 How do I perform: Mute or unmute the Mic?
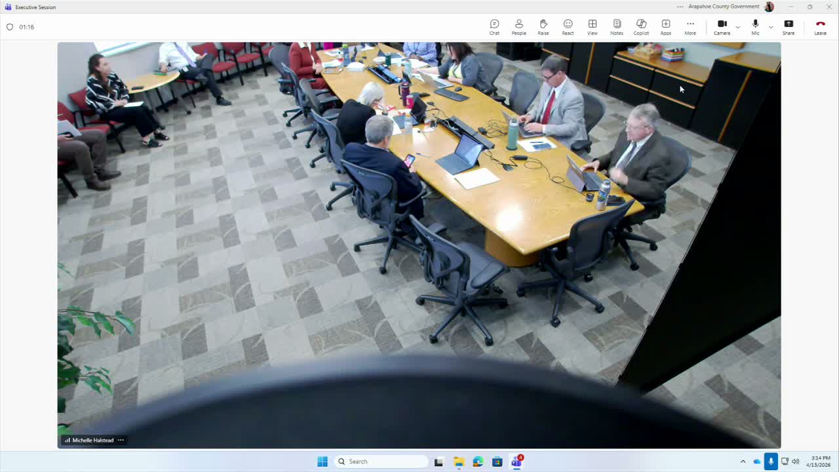pyautogui.click(x=755, y=27)
